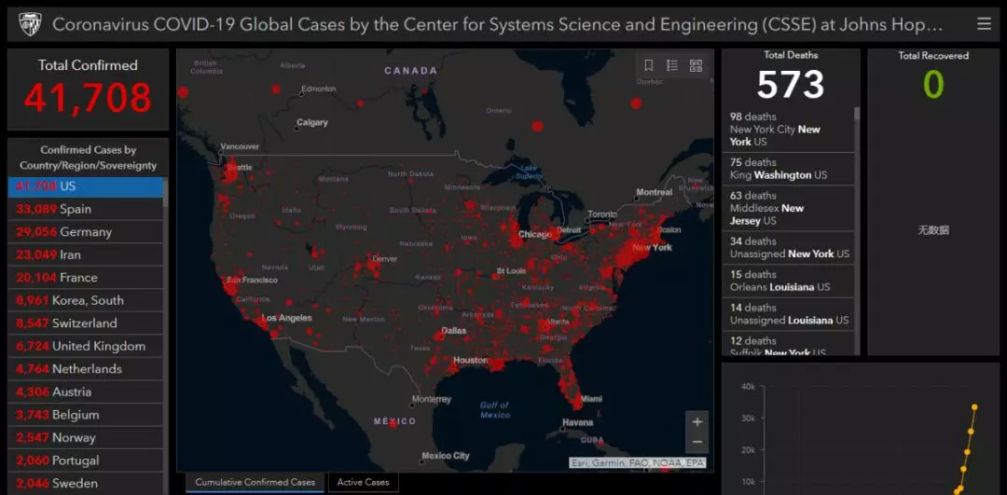Select Portugal in the confirmed cases list
The width and height of the screenshot is (1007, 495).
[86, 461]
